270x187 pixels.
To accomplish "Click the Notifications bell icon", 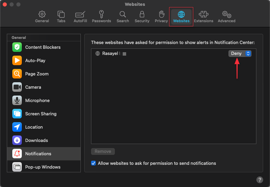I will click(17, 154).
